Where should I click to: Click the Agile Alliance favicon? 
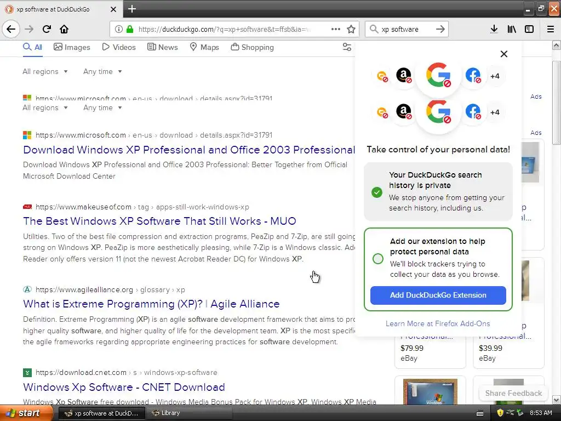[27, 289]
